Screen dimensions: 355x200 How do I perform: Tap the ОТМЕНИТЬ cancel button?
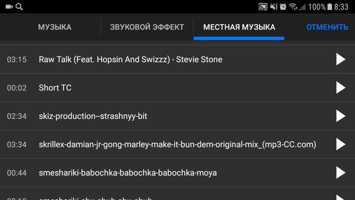(327, 27)
